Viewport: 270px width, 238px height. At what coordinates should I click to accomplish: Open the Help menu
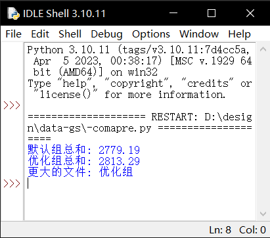(x=239, y=34)
